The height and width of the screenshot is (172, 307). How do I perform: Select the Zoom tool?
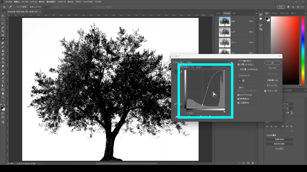(3, 97)
